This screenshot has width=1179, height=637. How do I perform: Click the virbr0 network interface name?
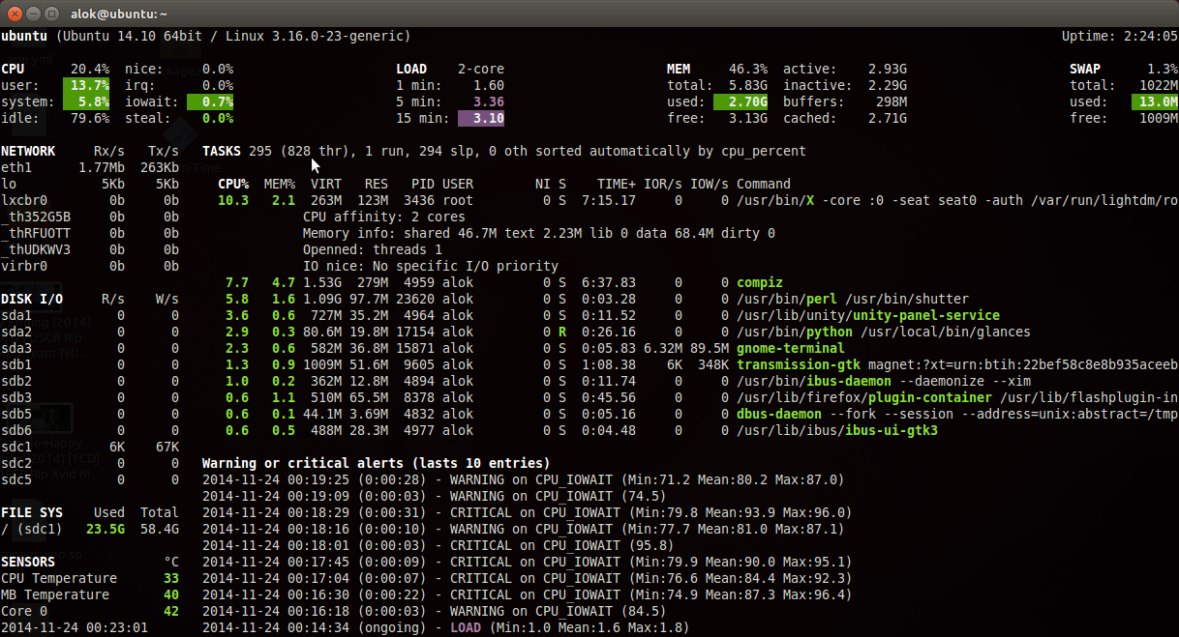24,266
